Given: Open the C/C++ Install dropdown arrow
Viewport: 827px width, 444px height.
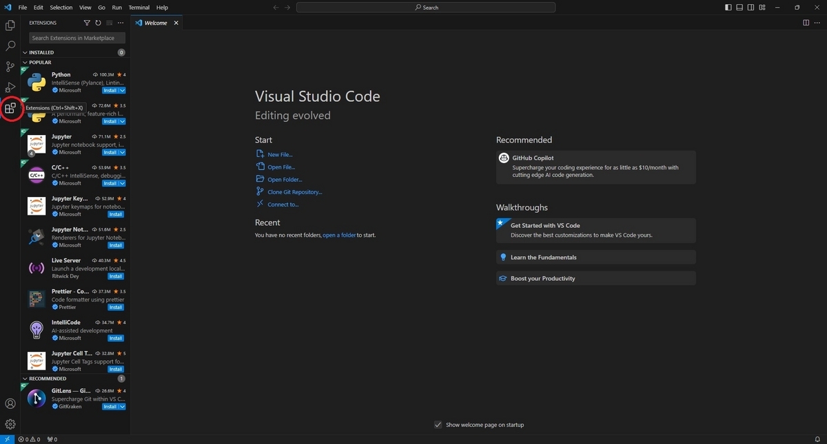Looking at the screenshot, I should [122, 183].
